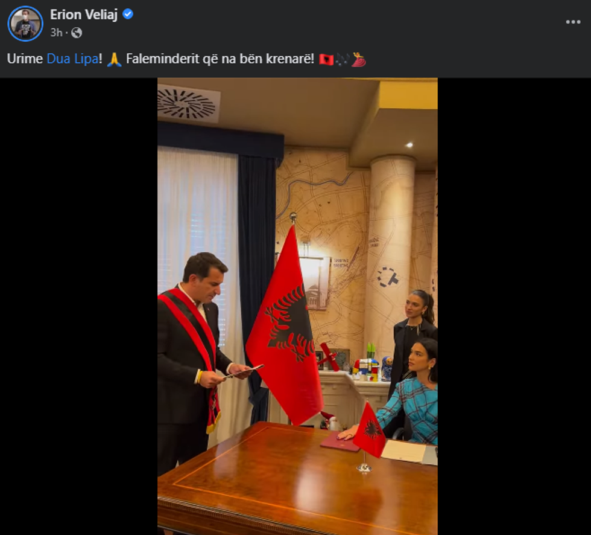The height and width of the screenshot is (535, 591).
Task: Click the blue verified badge
Action: click(x=128, y=14)
